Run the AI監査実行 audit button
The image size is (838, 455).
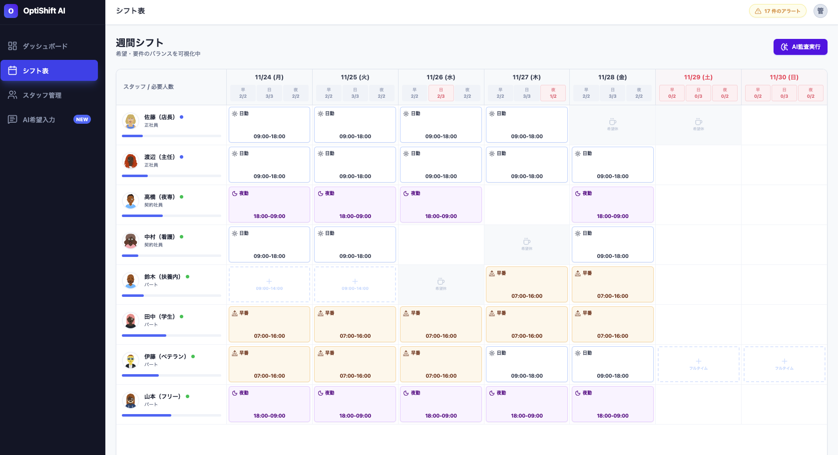800,47
